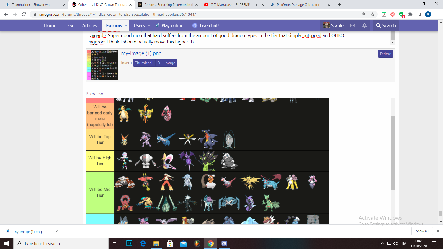Open the Articles nav item
The width and height of the screenshot is (443, 249).
pos(90,25)
